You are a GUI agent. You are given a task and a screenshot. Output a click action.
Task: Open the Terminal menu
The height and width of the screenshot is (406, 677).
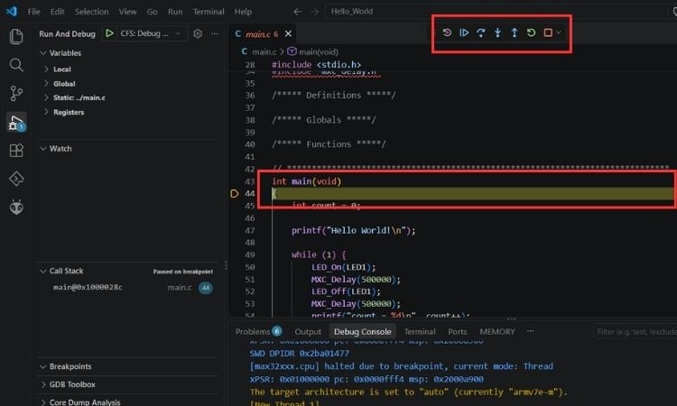[x=209, y=12]
